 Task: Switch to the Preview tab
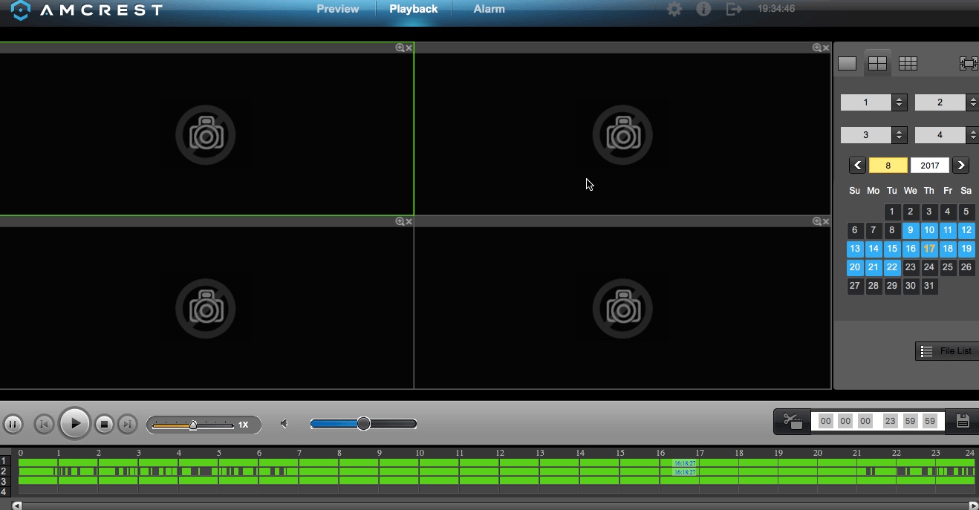[338, 10]
